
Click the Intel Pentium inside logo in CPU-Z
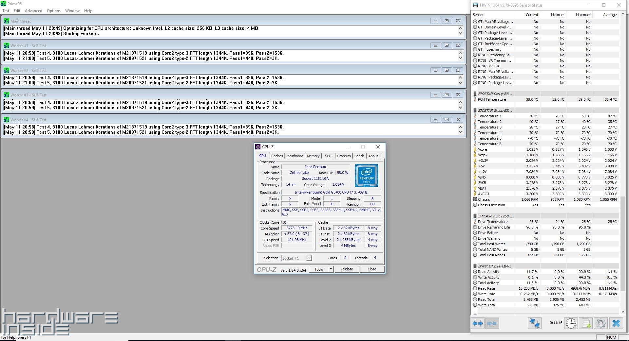coord(366,175)
